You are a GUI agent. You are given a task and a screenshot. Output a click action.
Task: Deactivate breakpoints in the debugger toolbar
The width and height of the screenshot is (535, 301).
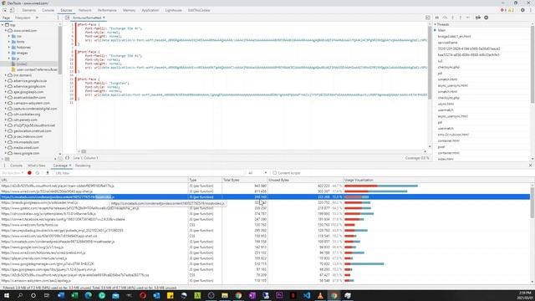tap(478, 18)
